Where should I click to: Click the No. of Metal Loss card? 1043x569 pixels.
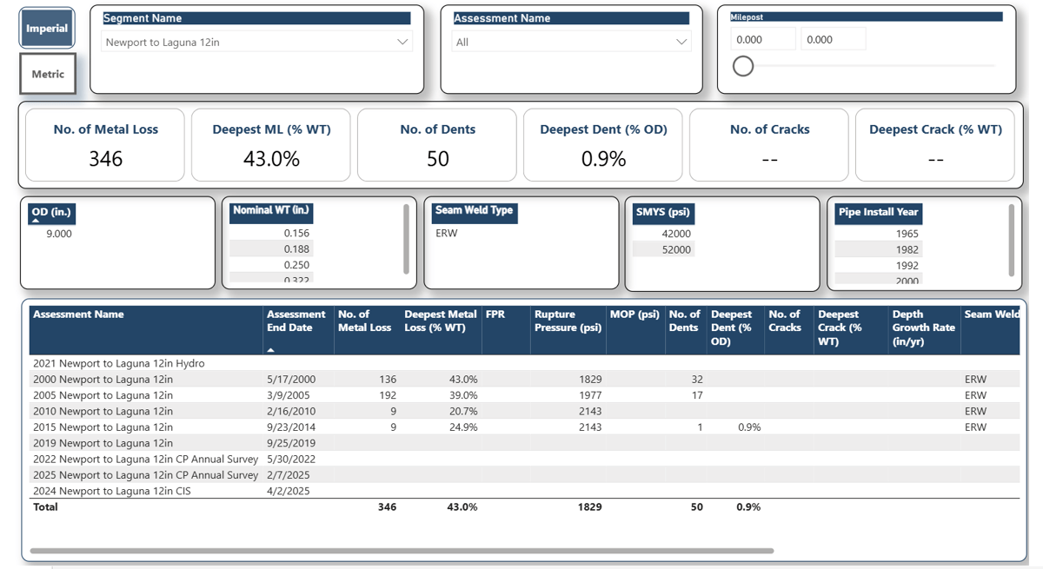[105, 144]
